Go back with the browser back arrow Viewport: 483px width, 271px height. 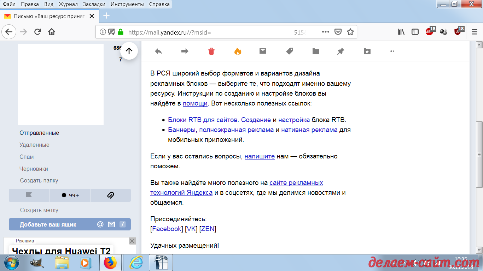tap(9, 32)
